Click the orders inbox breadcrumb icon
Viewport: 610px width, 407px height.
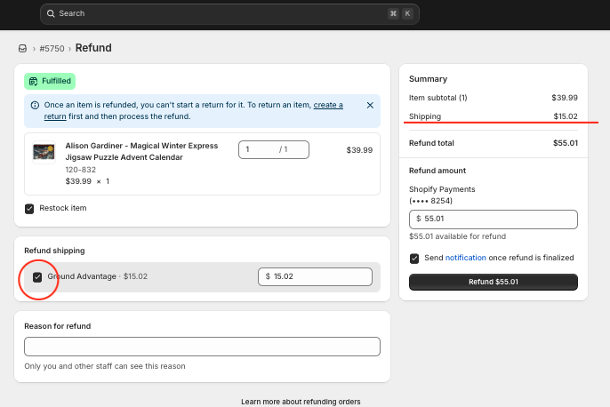coord(22,48)
